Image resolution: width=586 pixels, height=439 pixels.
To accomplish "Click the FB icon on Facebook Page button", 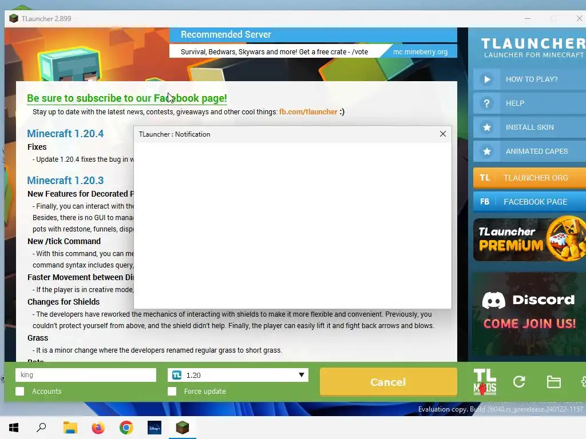I will [485, 202].
